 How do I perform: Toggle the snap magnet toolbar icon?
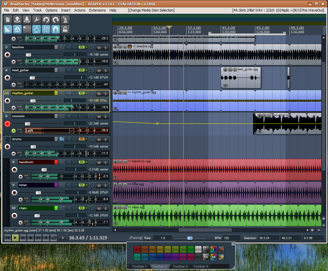[x=56, y=29]
